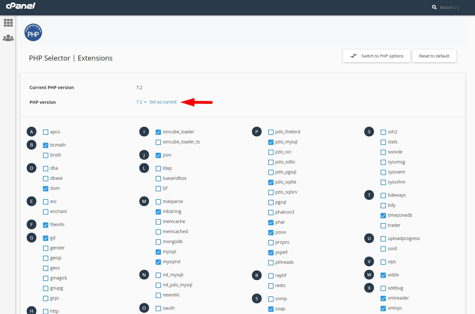Image resolution: width=475 pixels, height=314 pixels.
Task: Uncheck the json extension
Action: click(158, 155)
